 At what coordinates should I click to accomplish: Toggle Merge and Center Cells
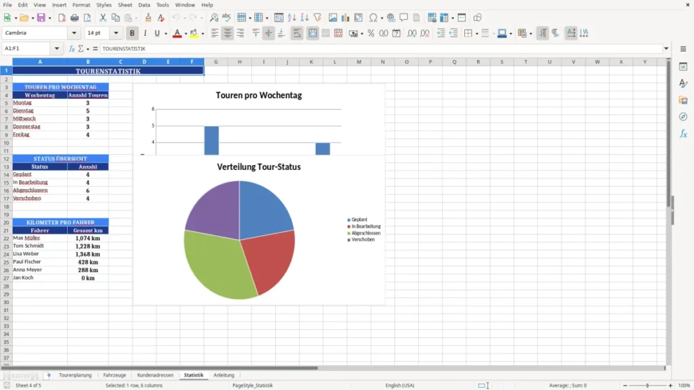[312, 33]
